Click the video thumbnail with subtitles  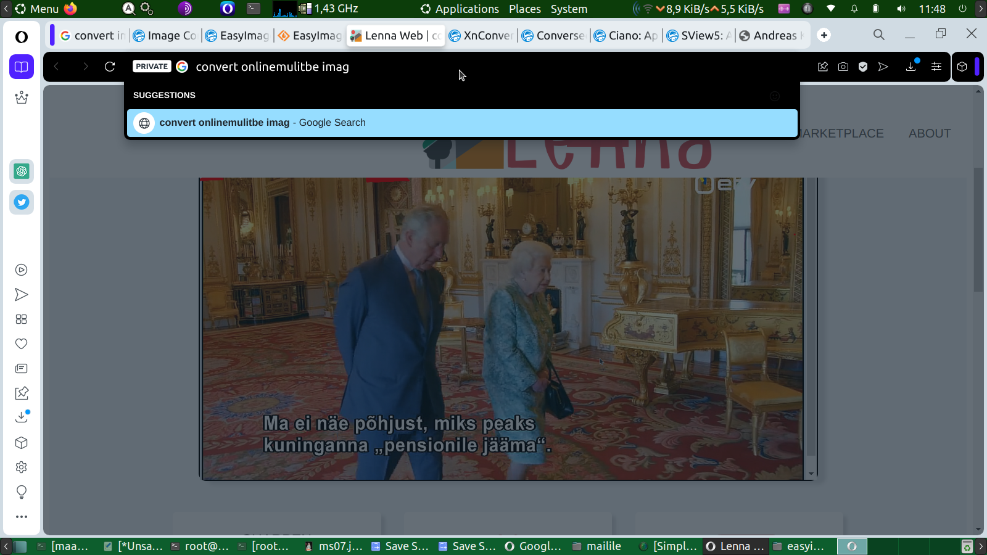[503, 329]
